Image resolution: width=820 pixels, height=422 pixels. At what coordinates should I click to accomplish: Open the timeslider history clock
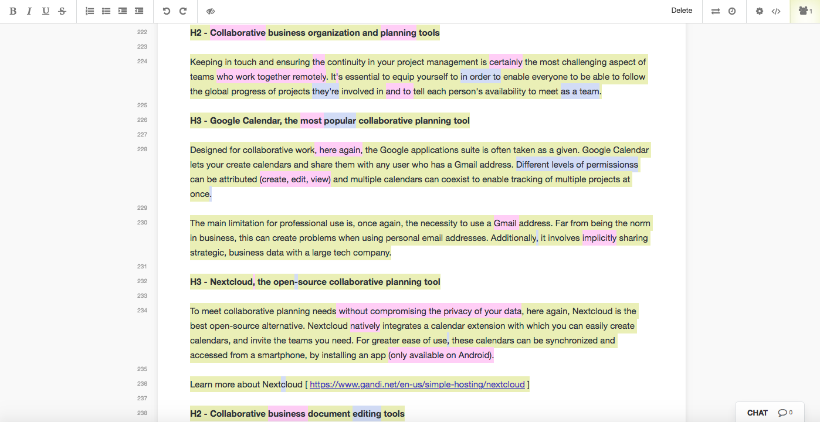coord(732,11)
